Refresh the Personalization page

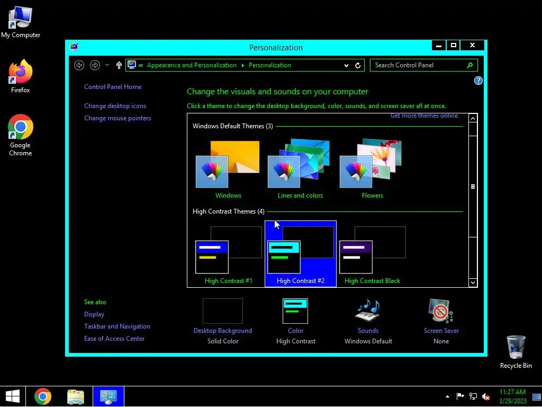tap(358, 65)
